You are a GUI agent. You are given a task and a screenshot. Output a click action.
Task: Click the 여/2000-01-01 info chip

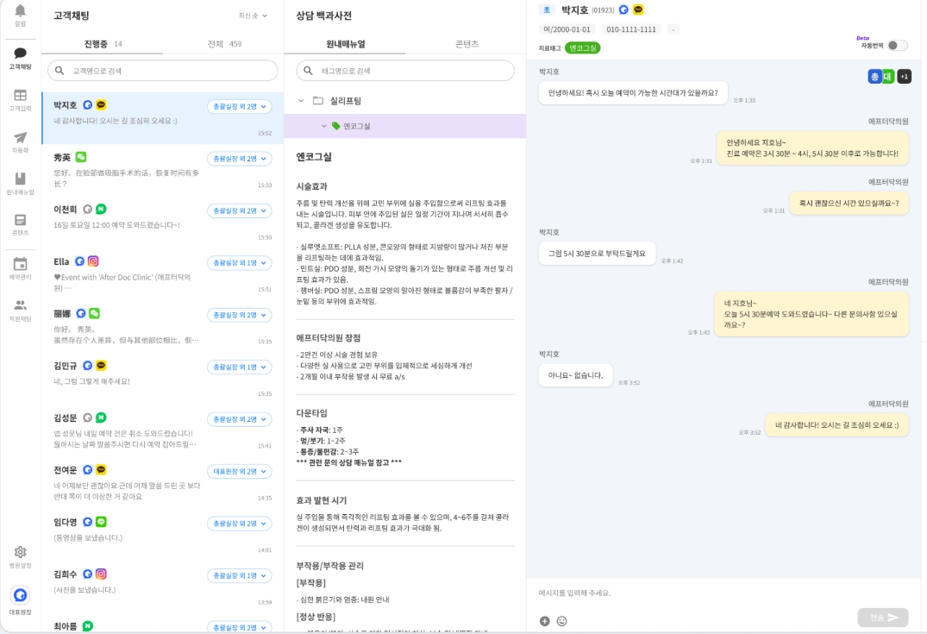coord(567,29)
